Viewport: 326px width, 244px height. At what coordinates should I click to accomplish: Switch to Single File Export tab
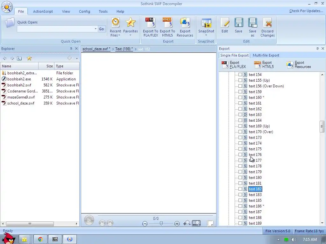[x=234, y=55]
